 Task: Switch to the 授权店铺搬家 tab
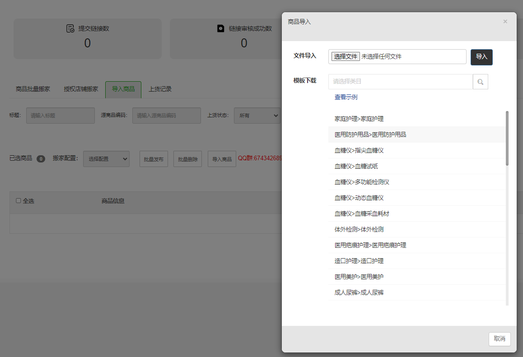tap(81, 89)
